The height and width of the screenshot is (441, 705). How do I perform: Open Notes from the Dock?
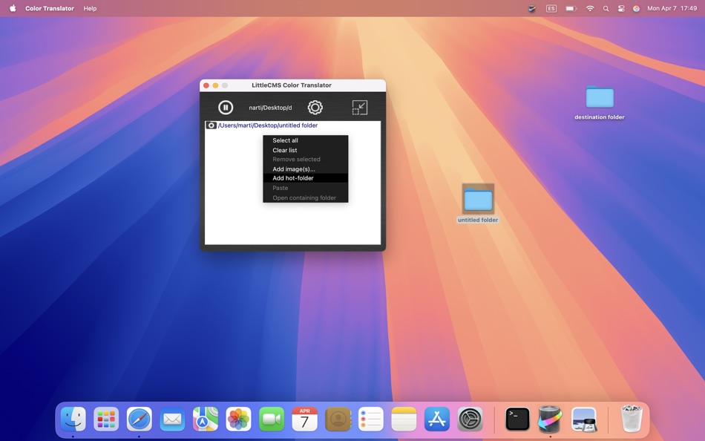tap(404, 419)
